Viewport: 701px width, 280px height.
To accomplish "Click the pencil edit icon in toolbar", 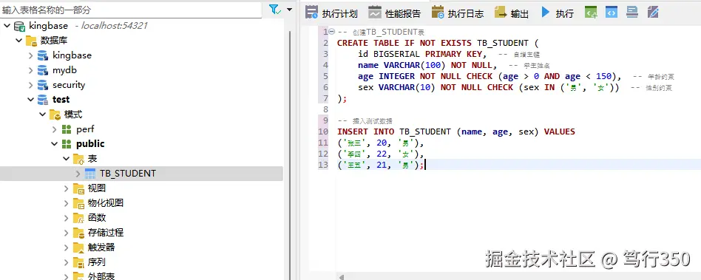I will (653, 12).
